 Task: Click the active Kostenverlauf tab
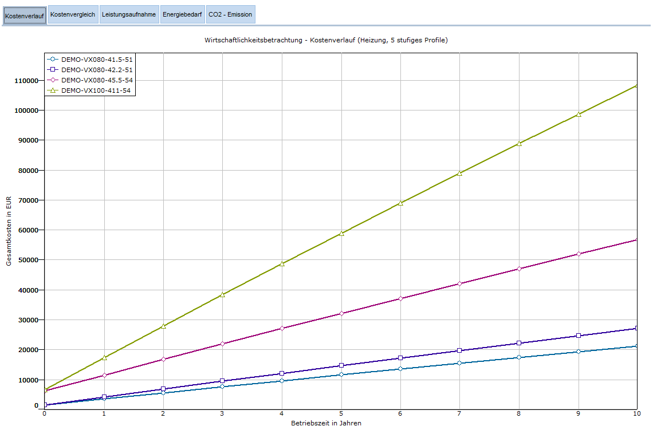click(25, 15)
